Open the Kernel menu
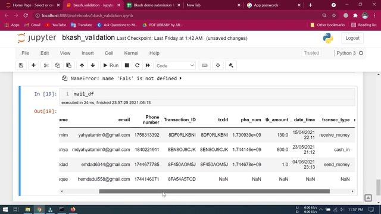381x214 pixels. click(x=131, y=53)
